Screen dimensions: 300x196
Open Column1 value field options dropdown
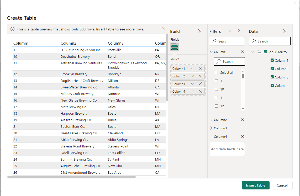pos(192,68)
